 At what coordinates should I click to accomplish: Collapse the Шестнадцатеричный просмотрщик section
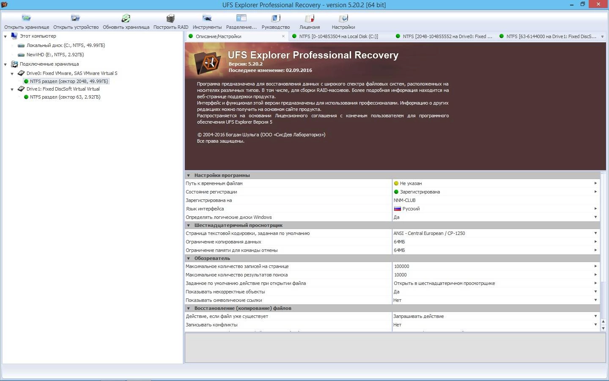point(189,225)
